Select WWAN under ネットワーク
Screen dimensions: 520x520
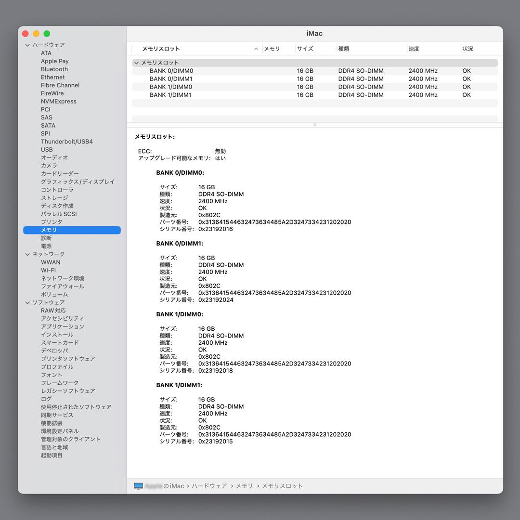[51, 262]
